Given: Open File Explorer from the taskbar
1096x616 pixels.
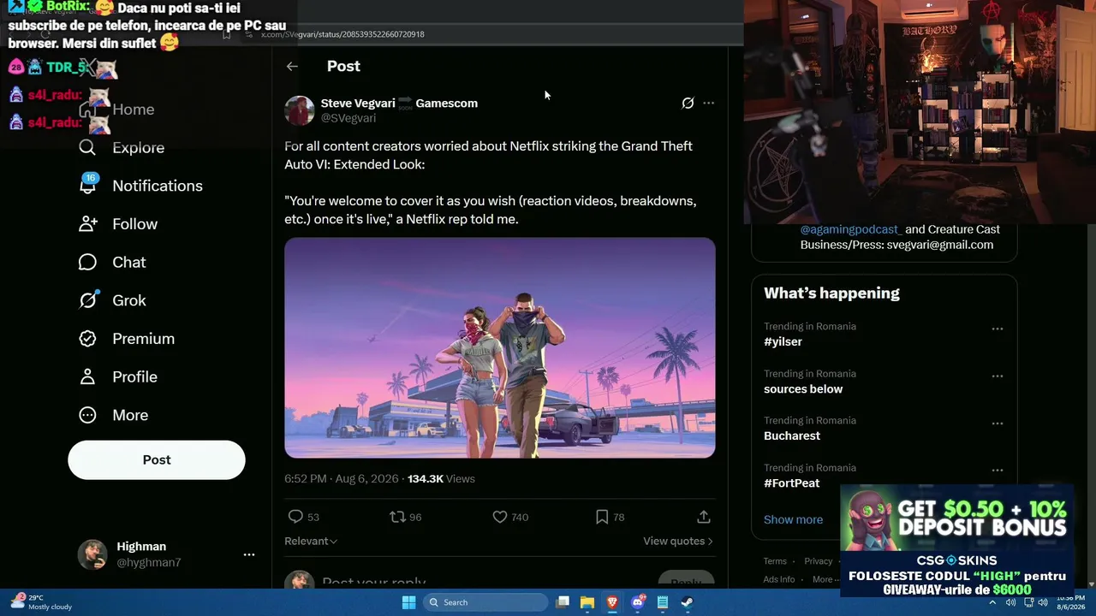Looking at the screenshot, I should [x=587, y=602].
